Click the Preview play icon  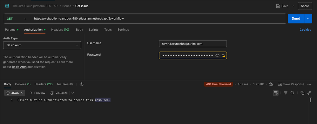31,93
